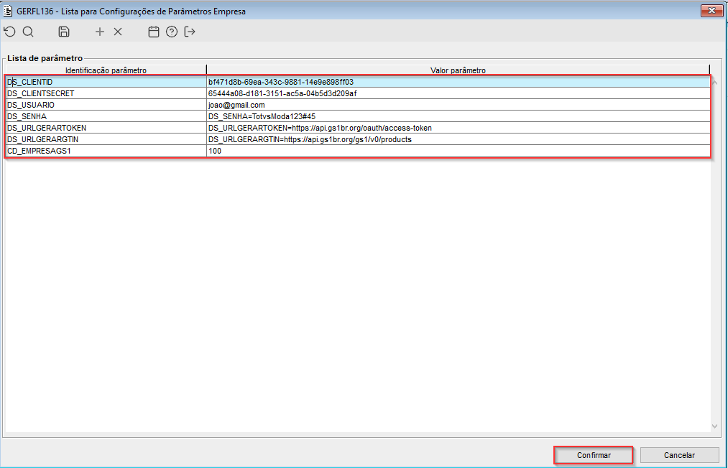
Task: Add a new parameter row with plus icon
Action: (x=100, y=32)
